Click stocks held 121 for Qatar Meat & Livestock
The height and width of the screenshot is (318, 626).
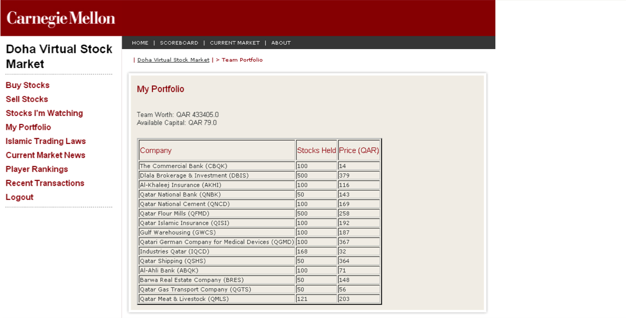pos(317,299)
